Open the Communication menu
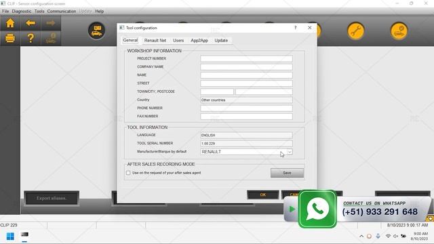434x244 pixels. point(62,12)
